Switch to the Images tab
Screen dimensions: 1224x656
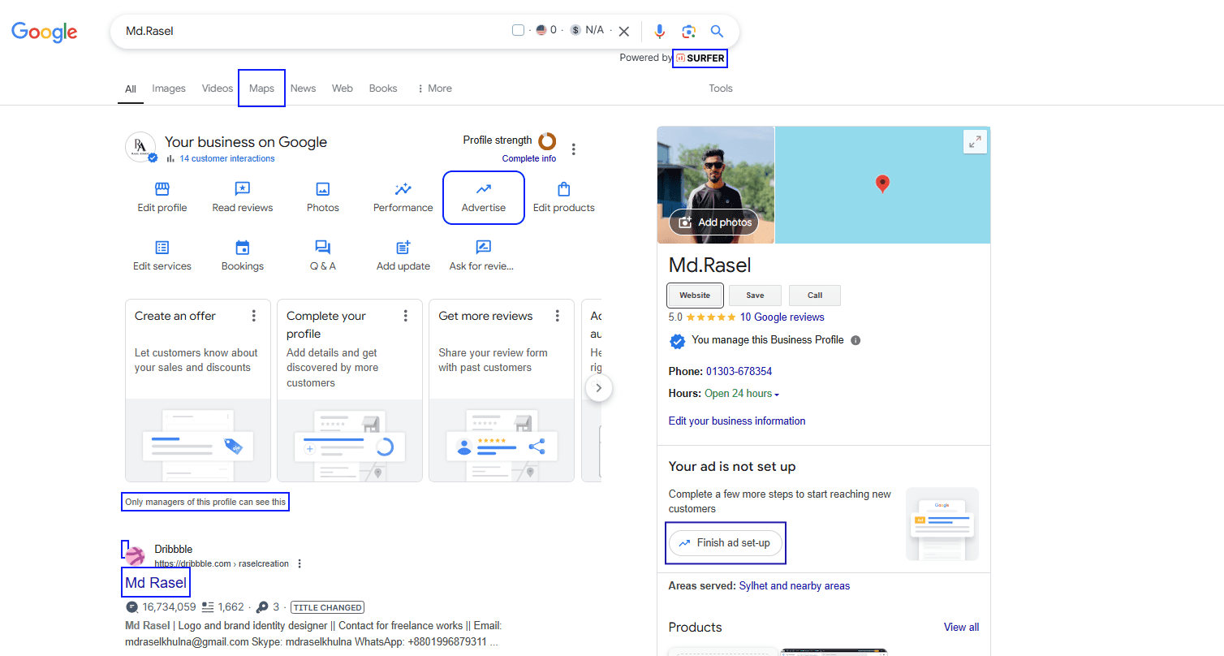(169, 88)
